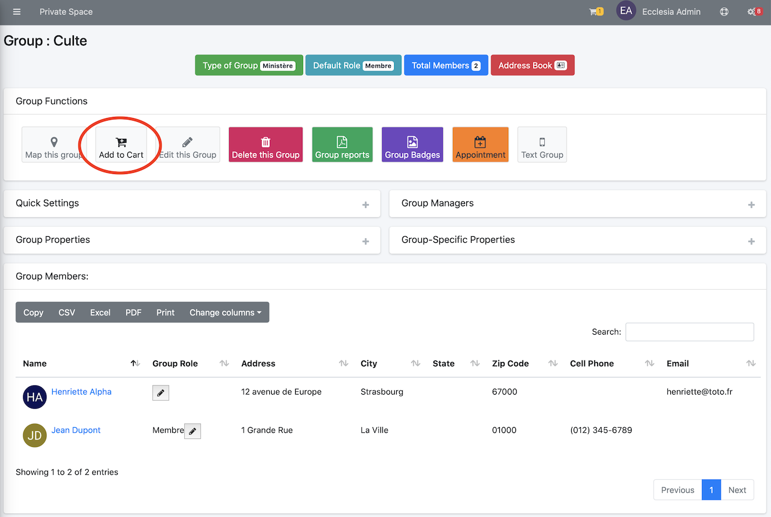The height and width of the screenshot is (517, 771).
Task: Select page 1 in pagination
Action: click(x=711, y=490)
